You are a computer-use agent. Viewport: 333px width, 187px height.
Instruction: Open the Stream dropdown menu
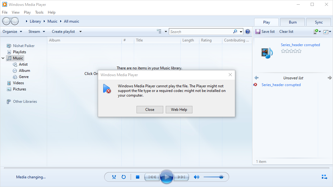(37, 32)
